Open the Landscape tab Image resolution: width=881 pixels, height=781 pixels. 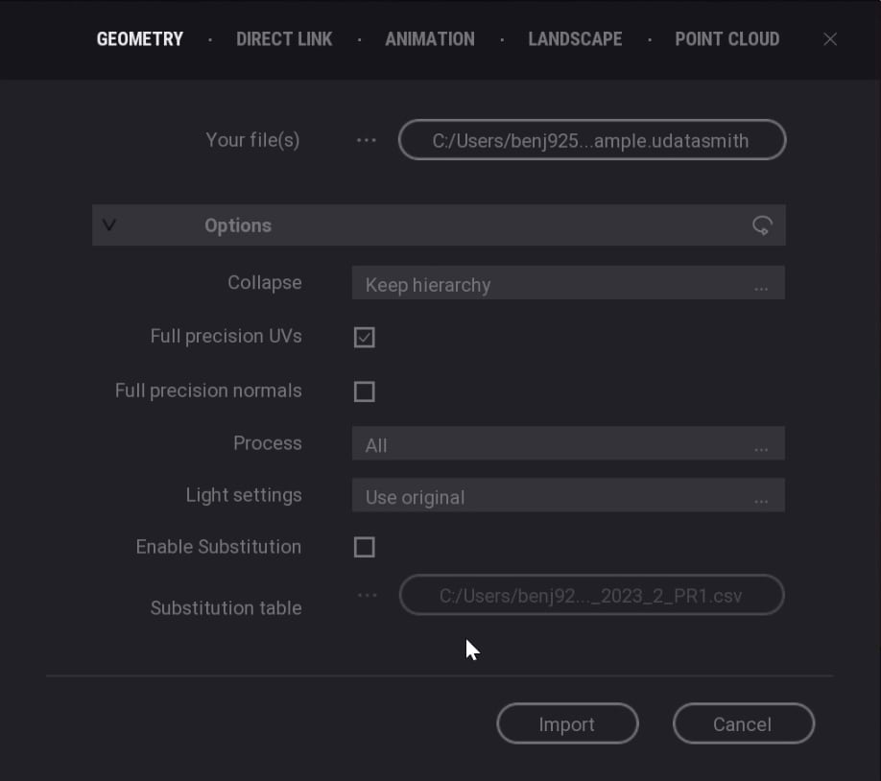575,39
